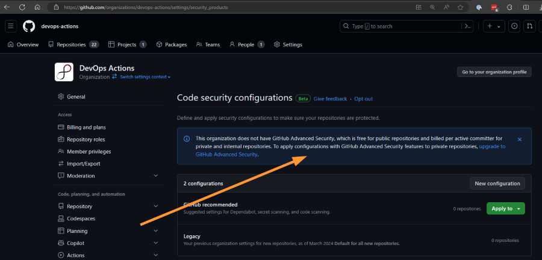Viewport: 542px width, 260px height.
Task: Click the DevOps Actions organization avatar
Action: 64,72
